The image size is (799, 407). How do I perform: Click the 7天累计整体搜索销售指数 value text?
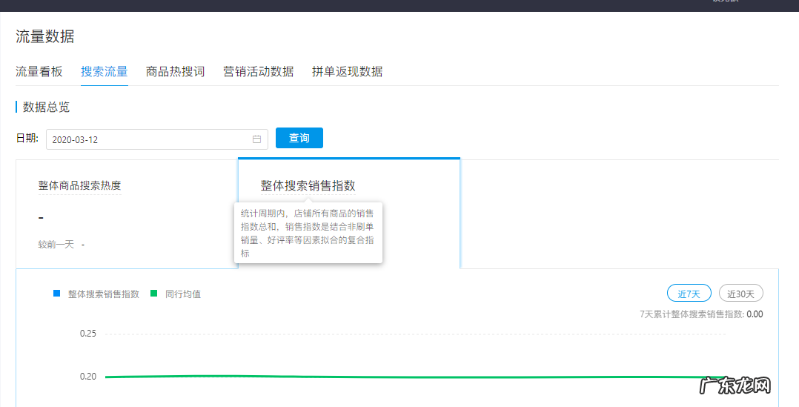(701, 314)
